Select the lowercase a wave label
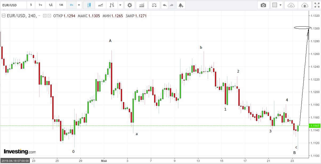 point(137,134)
